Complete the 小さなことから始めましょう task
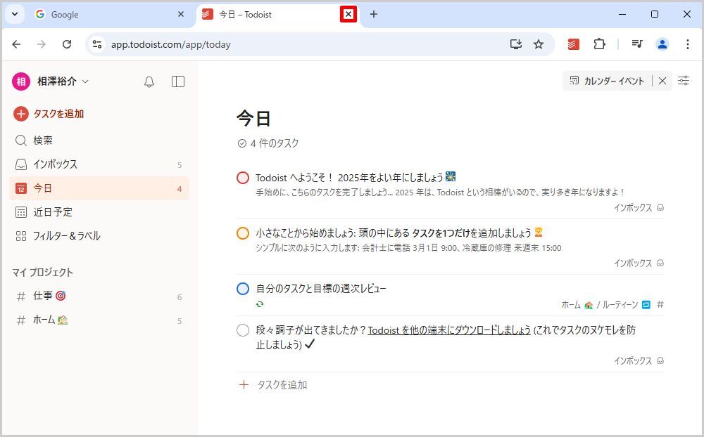Screen dimensions: 704x437 (243, 233)
